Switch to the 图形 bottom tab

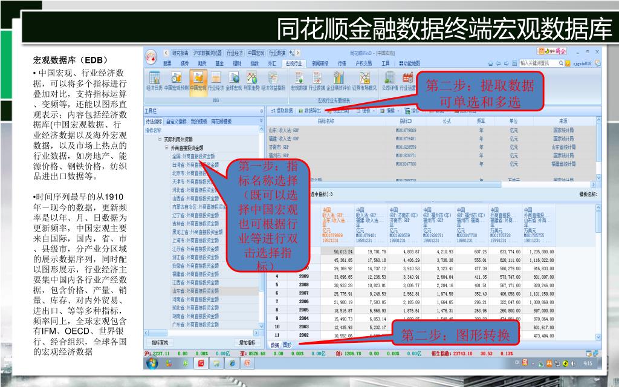click(x=287, y=345)
